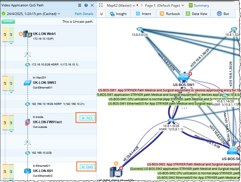Click the UK-LON-SW03 switch icon
The image size is (241, 182).
[x=27, y=82]
